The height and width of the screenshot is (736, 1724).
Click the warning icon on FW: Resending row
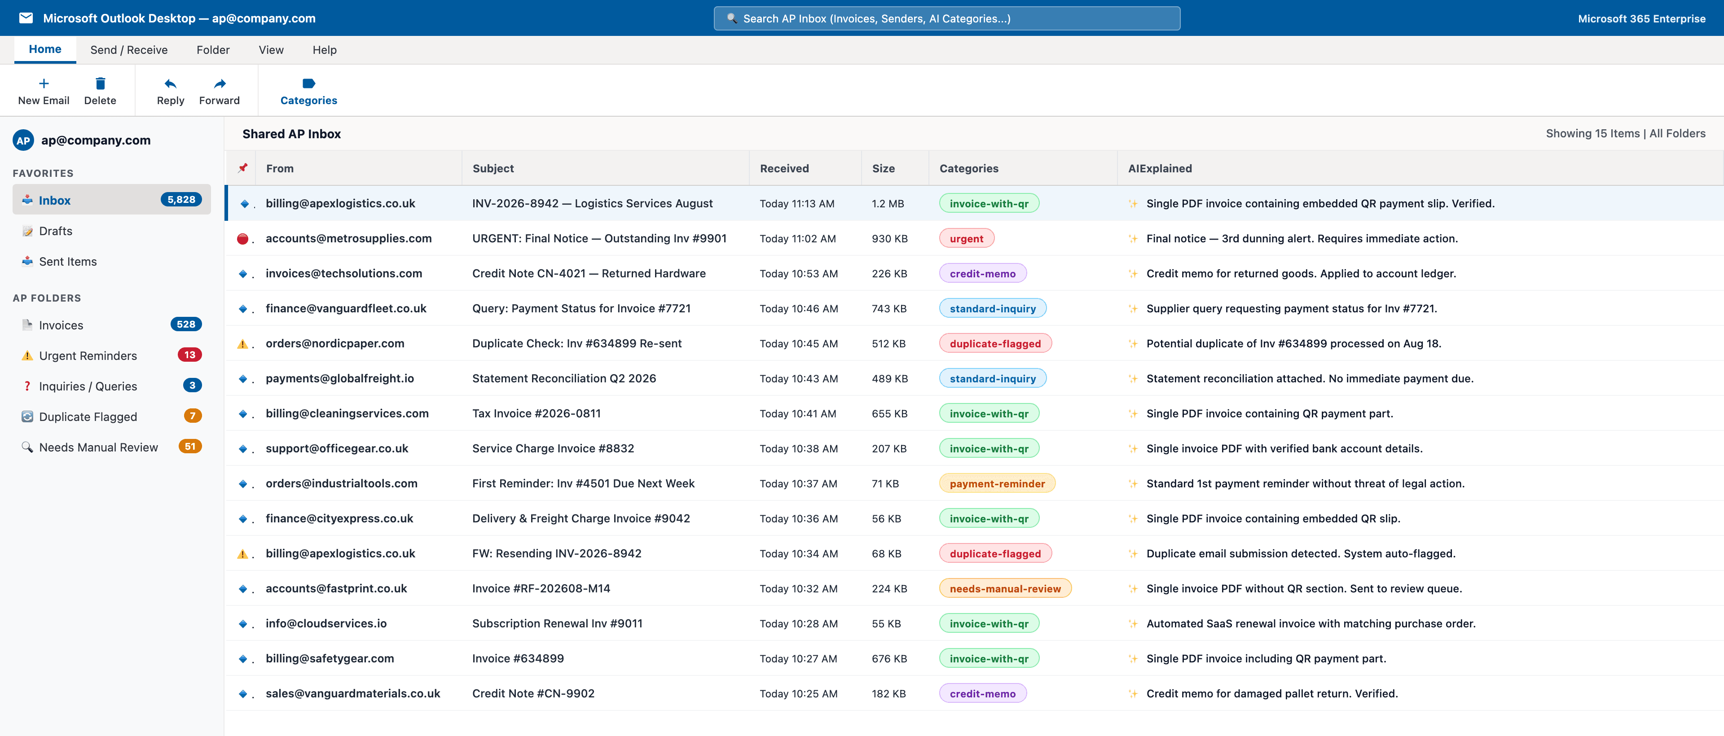pyautogui.click(x=242, y=554)
